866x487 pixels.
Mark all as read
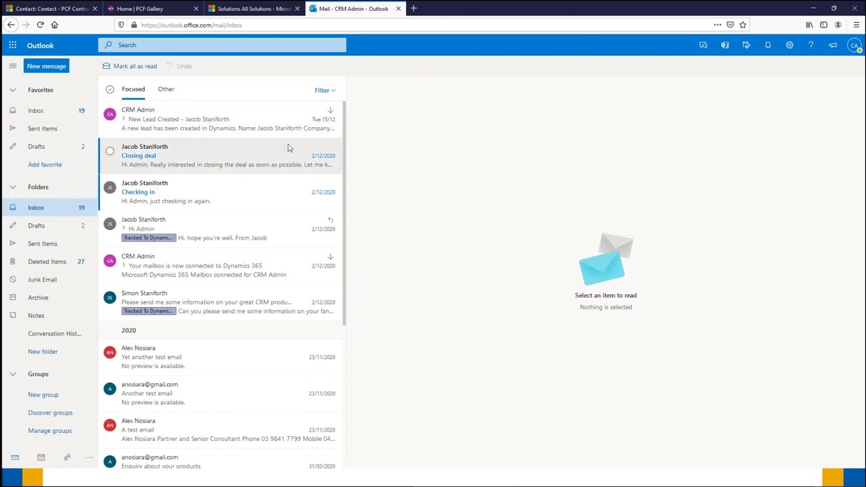[135, 66]
